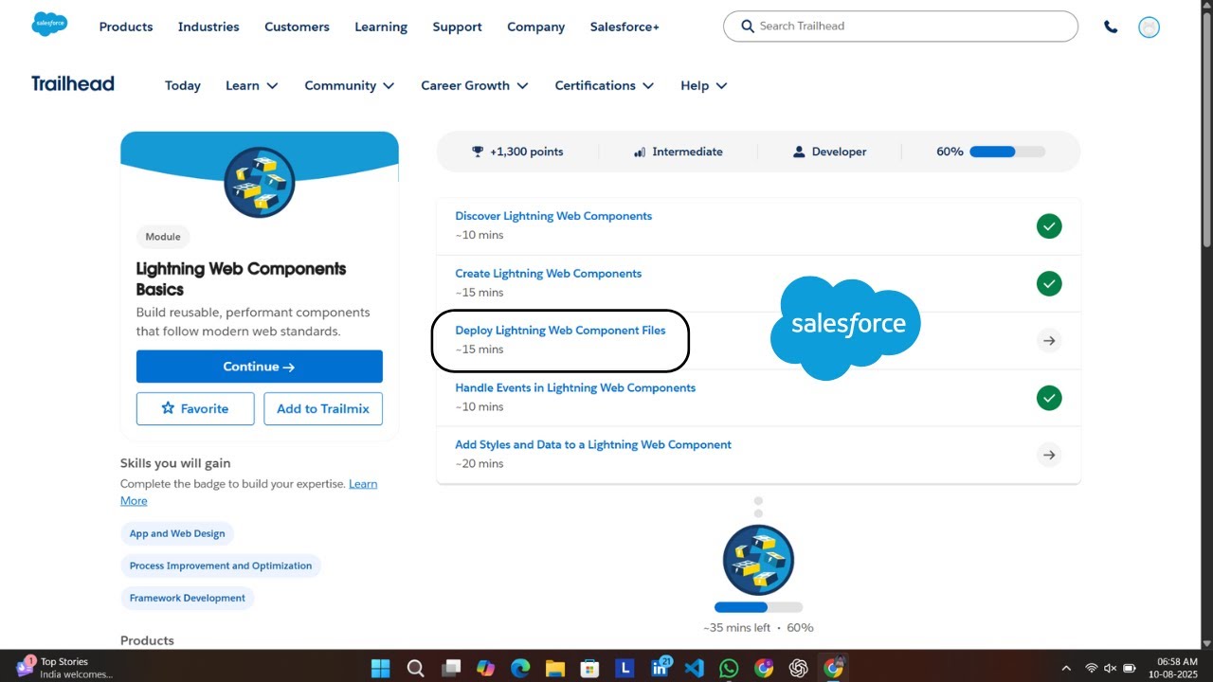Viewport: 1213px width, 682px height.
Task: Open the Windows Start menu
Action: [380, 668]
